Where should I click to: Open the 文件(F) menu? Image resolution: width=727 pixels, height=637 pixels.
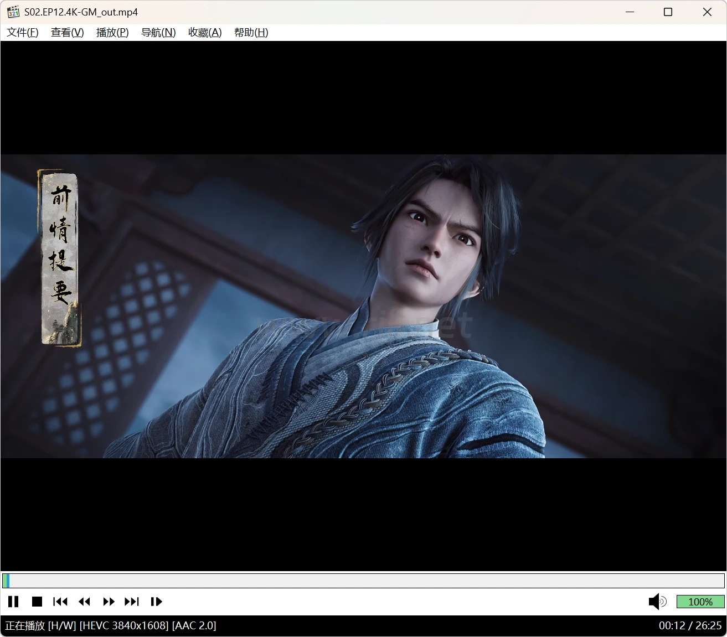[x=23, y=33]
